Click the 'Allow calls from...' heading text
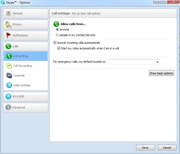 click(x=73, y=24)
